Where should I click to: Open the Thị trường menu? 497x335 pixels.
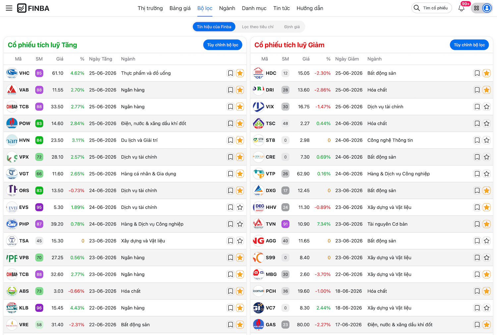(x=150, y=8)
